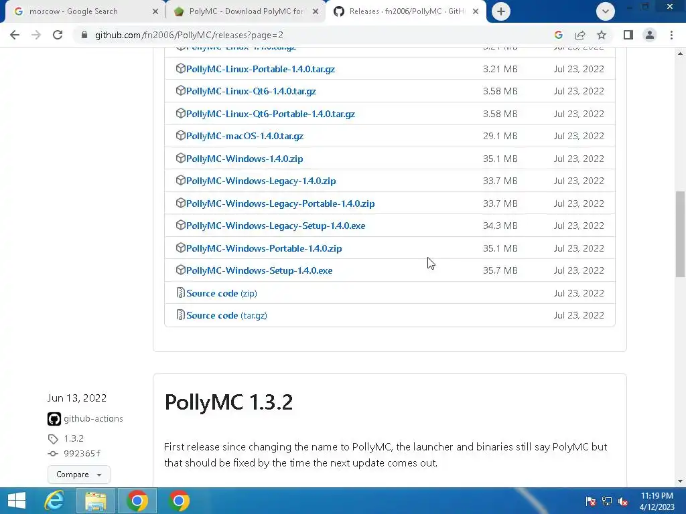Download PollyMC-Windows-Legacy-Portable-1.4.0.zip
This screenshot has width=686, height=514.
pyautogui.click(x=281, y=203)
